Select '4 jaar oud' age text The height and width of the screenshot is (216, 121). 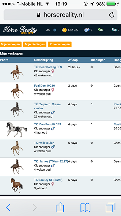coord(41,133)
